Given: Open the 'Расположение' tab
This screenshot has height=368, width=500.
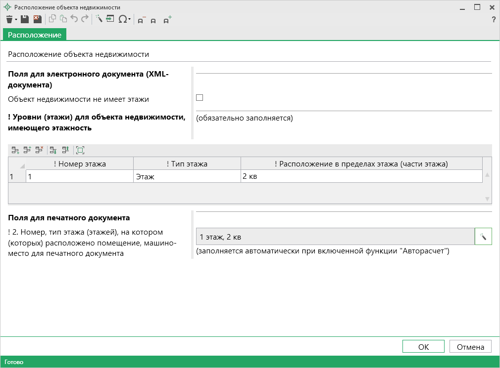Looking at the screenshot, I should coord(35,35).
